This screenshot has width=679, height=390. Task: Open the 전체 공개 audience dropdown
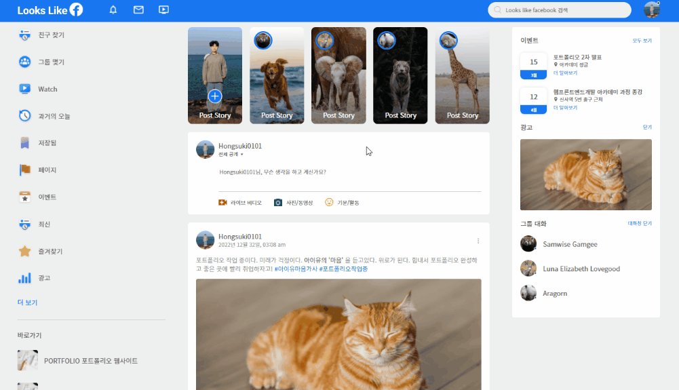tap(231, 155)
